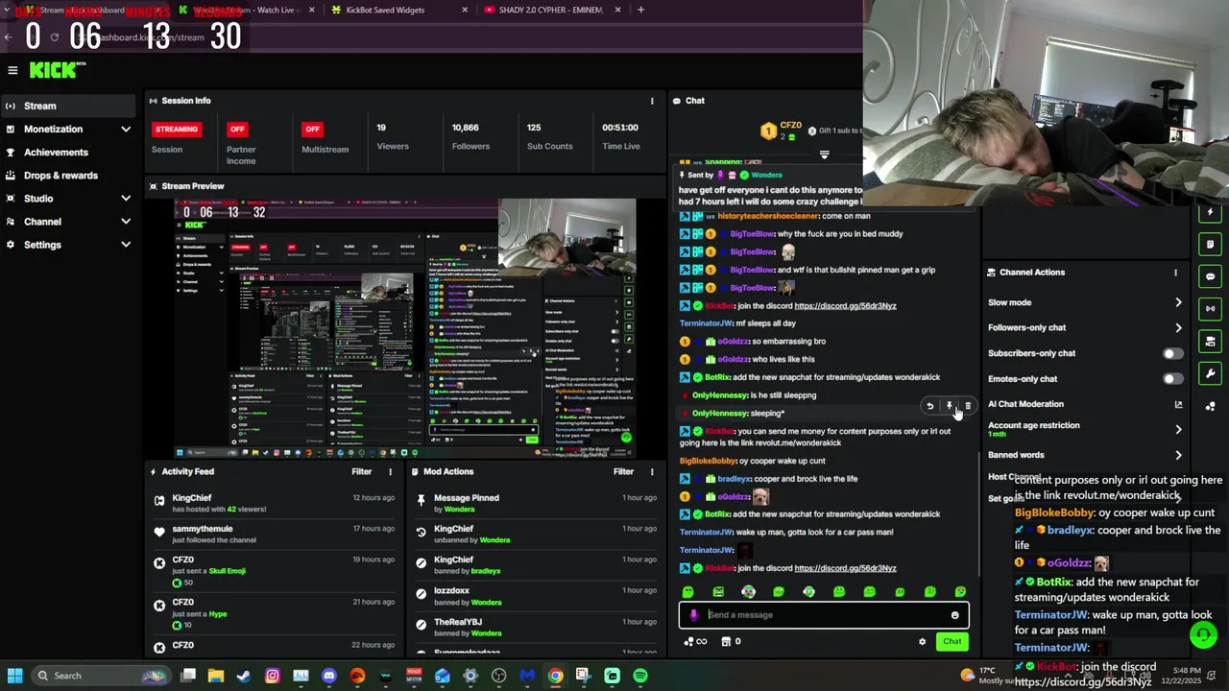The height and width of the screenshot is (691, 1229).
Task: Collapse the pinned message arrow
Action: click(824, 154)
